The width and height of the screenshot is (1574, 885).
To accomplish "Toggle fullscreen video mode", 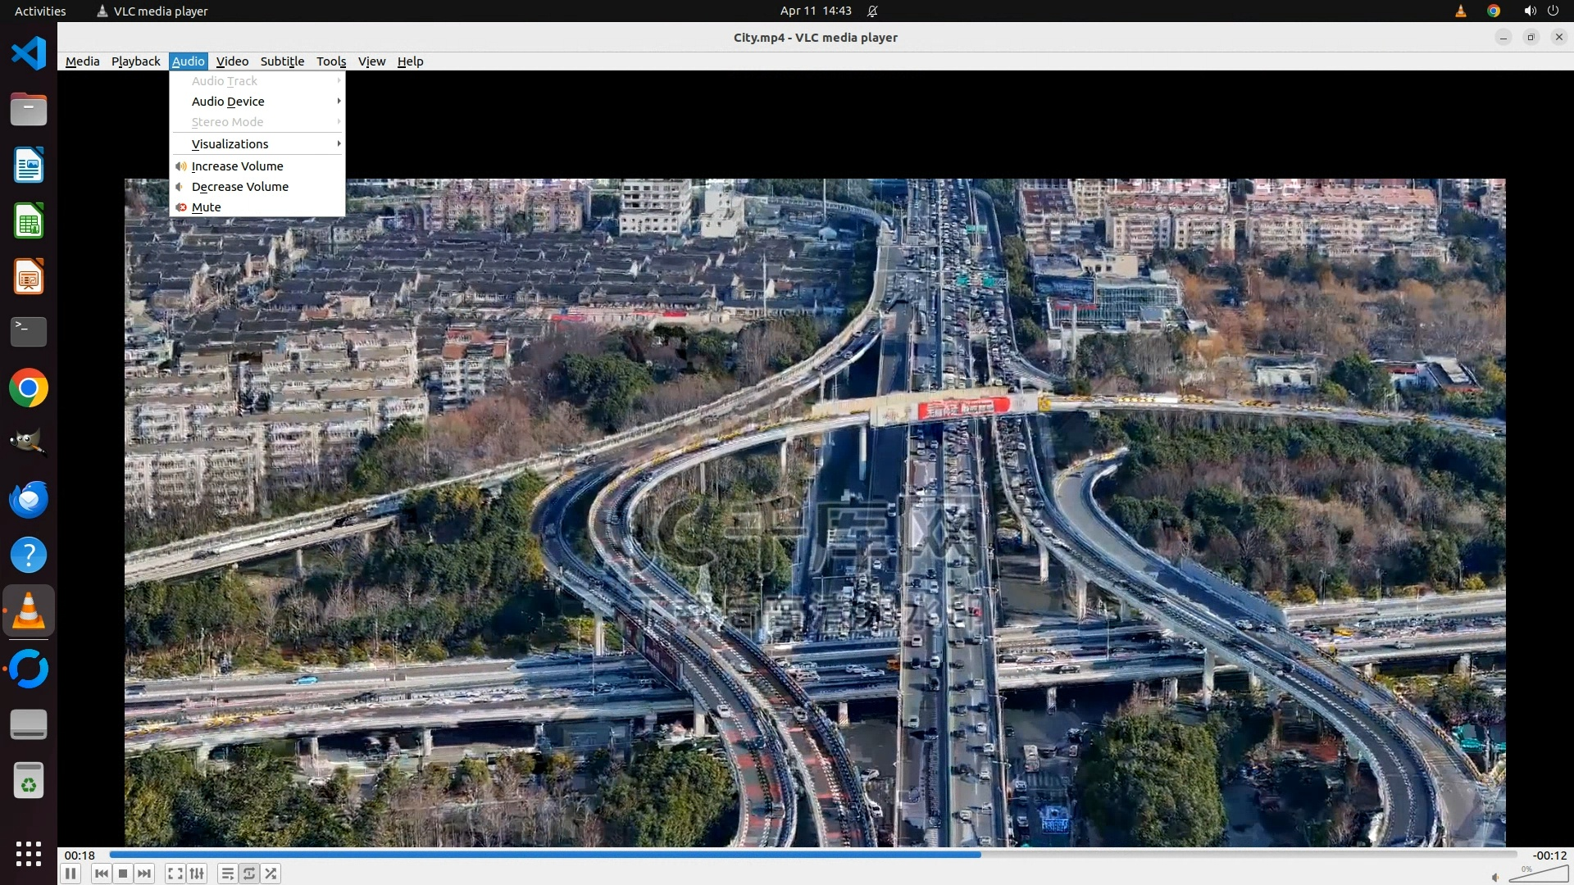I will pyautogui.click(x=175, y=874).
